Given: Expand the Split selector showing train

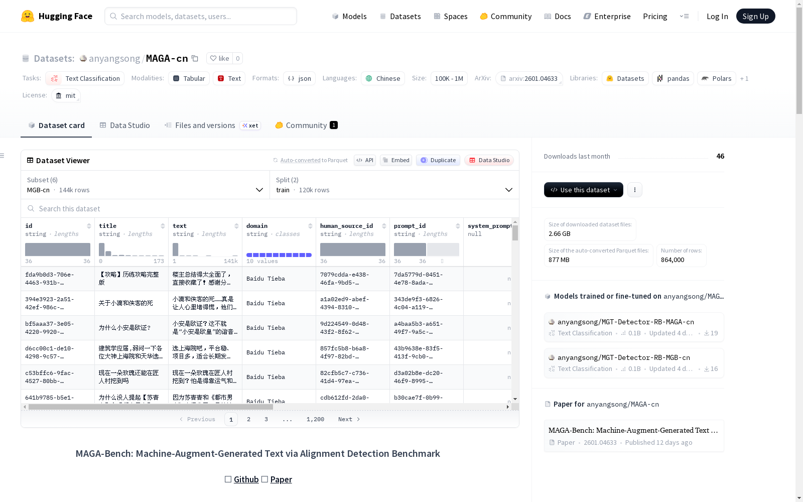Looking at the screenshot, I should 394,185.
